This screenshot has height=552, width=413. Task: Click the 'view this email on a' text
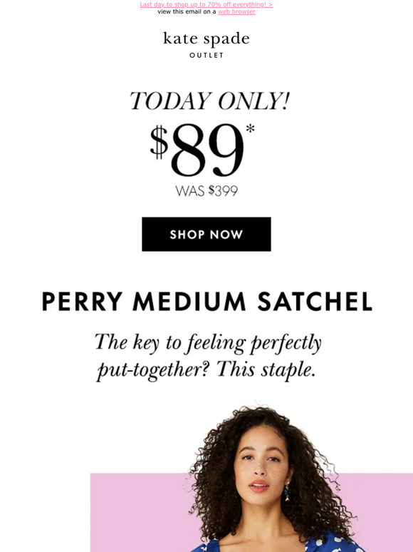click(x=187, y=11)
